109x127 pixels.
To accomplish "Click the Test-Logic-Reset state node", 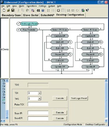I will coord(29,24).
